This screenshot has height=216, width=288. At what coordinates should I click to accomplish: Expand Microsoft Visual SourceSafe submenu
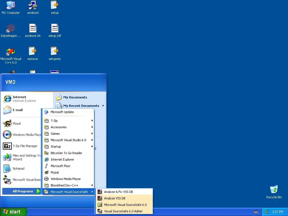pyautogui.click(x=68, y=192)
